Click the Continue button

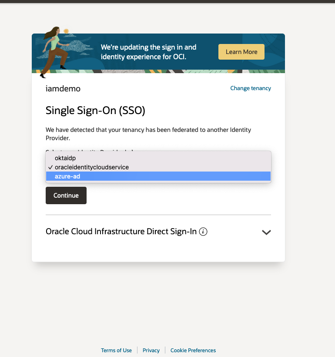[x=66, y=195]
